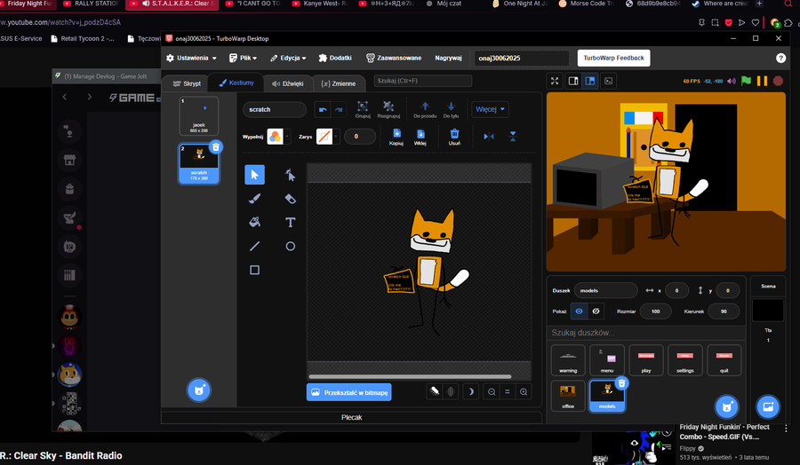The width and height of the screenshot is (800, 465).
Task: Reset costume canvas zoom
Action: 508,391
